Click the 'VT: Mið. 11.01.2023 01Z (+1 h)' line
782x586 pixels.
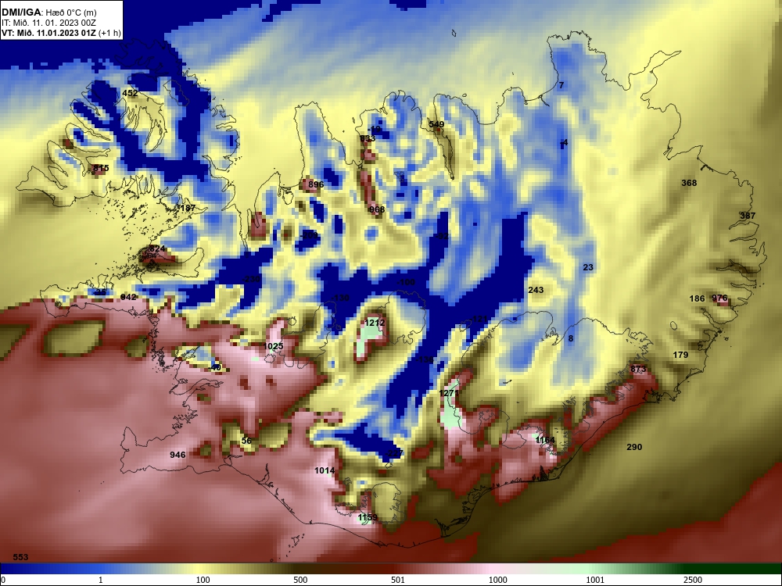click(61, 33)
